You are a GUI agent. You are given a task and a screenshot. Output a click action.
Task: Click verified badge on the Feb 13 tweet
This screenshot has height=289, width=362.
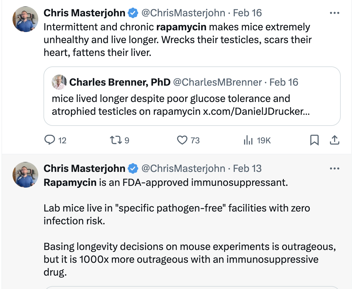[133, 168]
